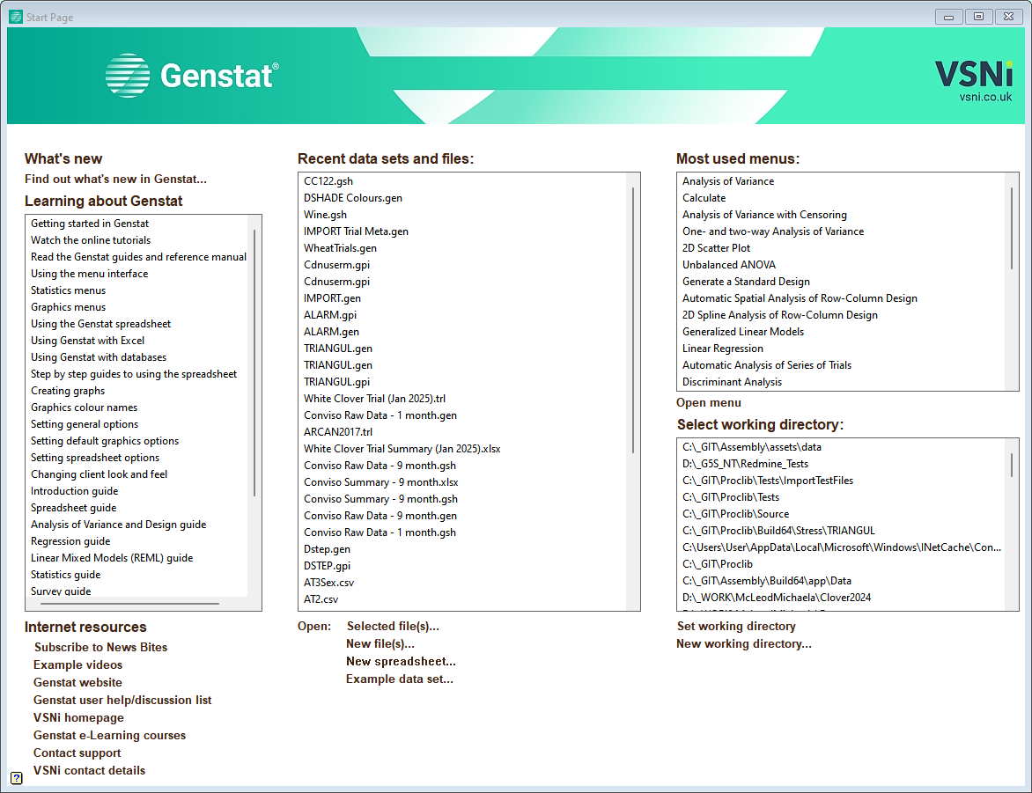Select 2D Scatter Plot menu entry
1032x793 pixels.
(716, 248)
